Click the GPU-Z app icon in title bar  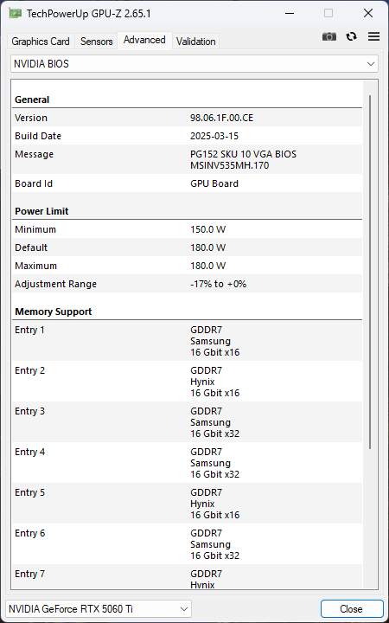click(16, 14)
